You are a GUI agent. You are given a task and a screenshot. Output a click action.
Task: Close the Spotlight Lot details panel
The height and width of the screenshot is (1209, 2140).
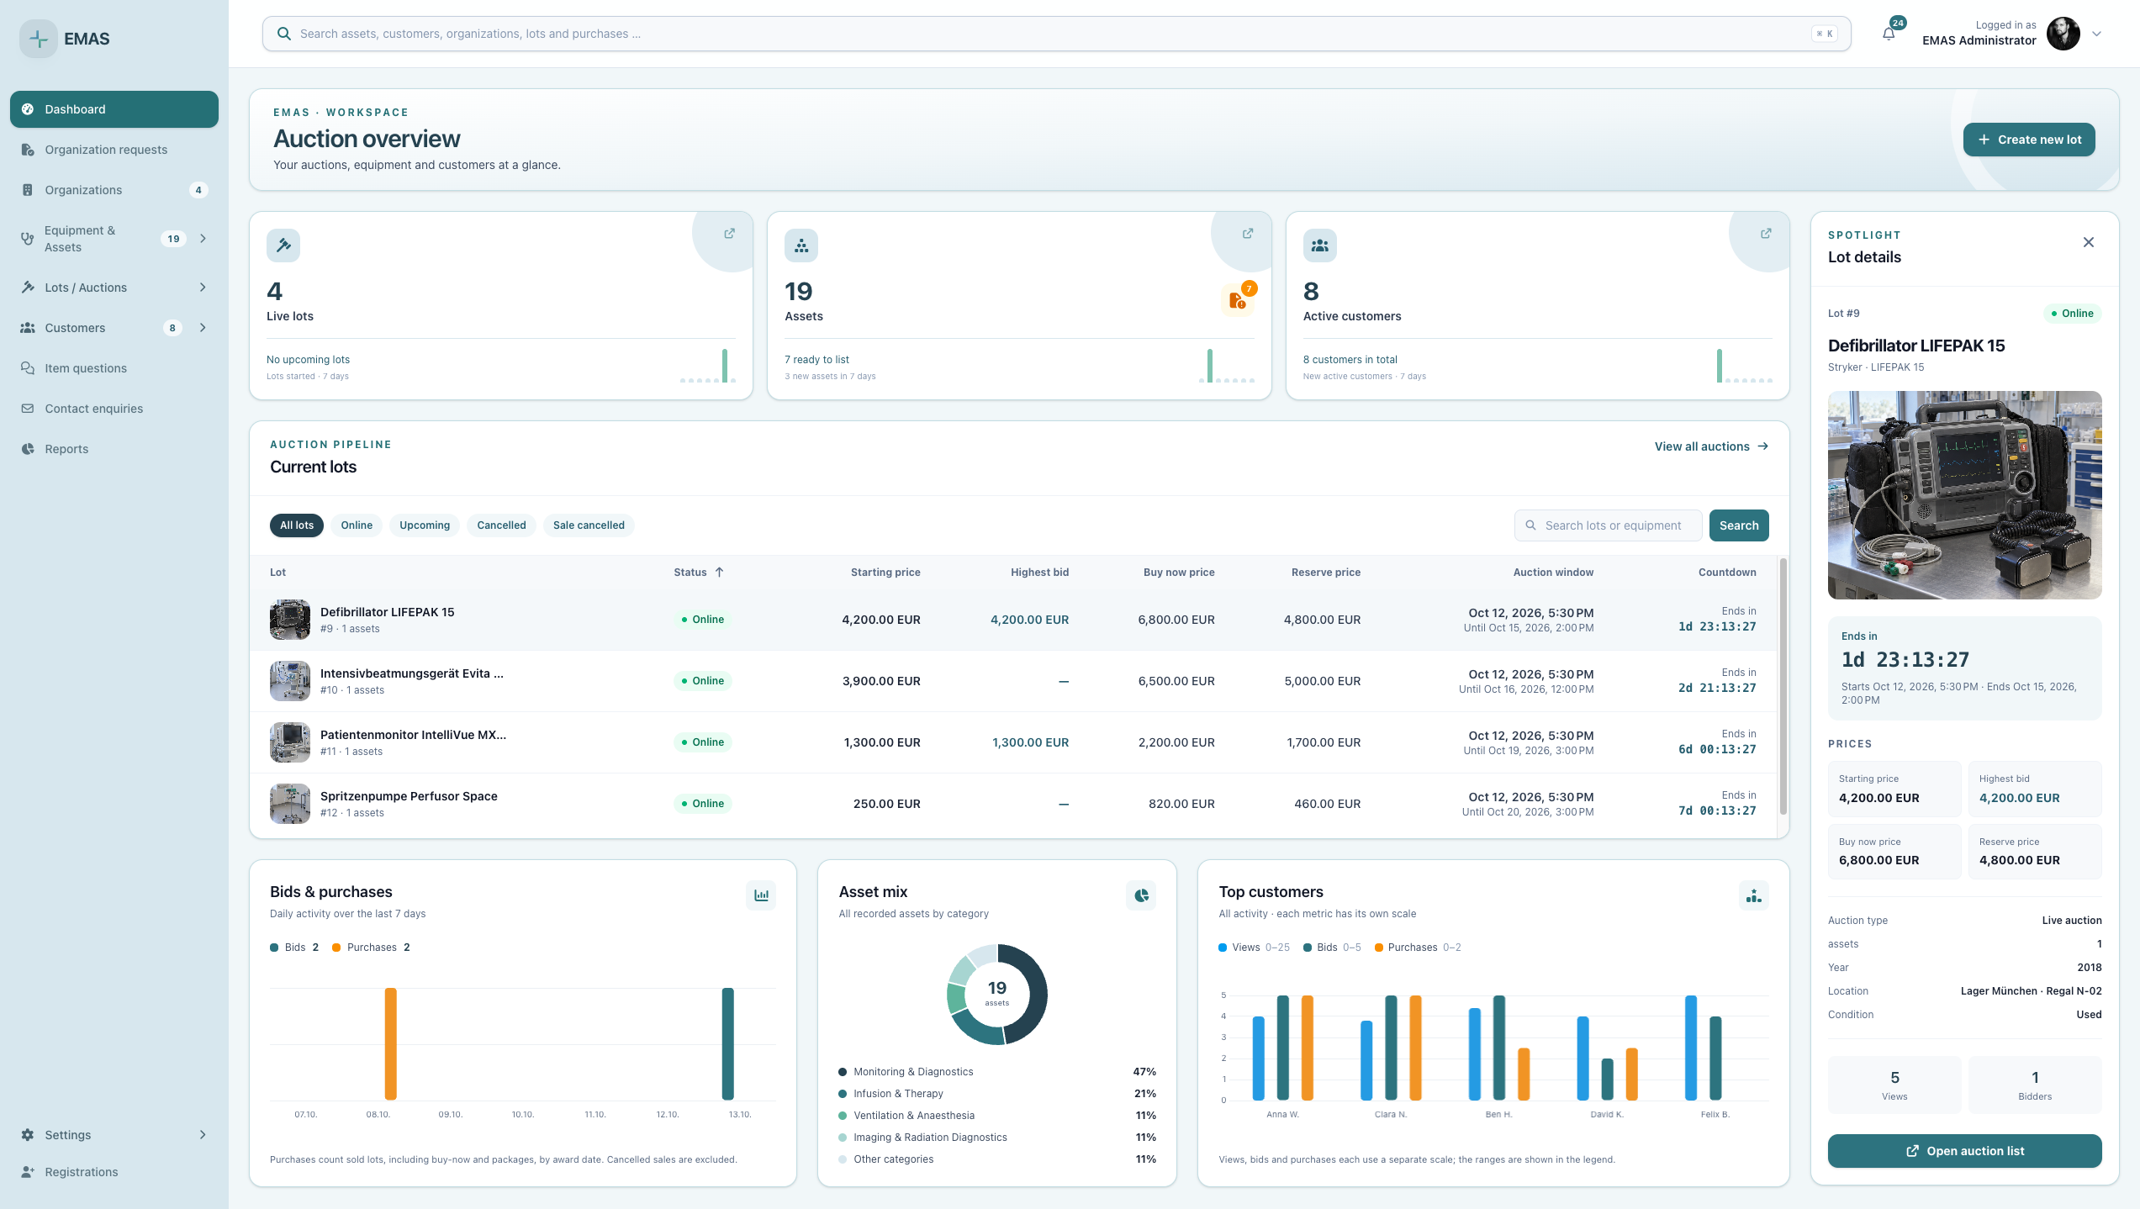(2089, 242)
